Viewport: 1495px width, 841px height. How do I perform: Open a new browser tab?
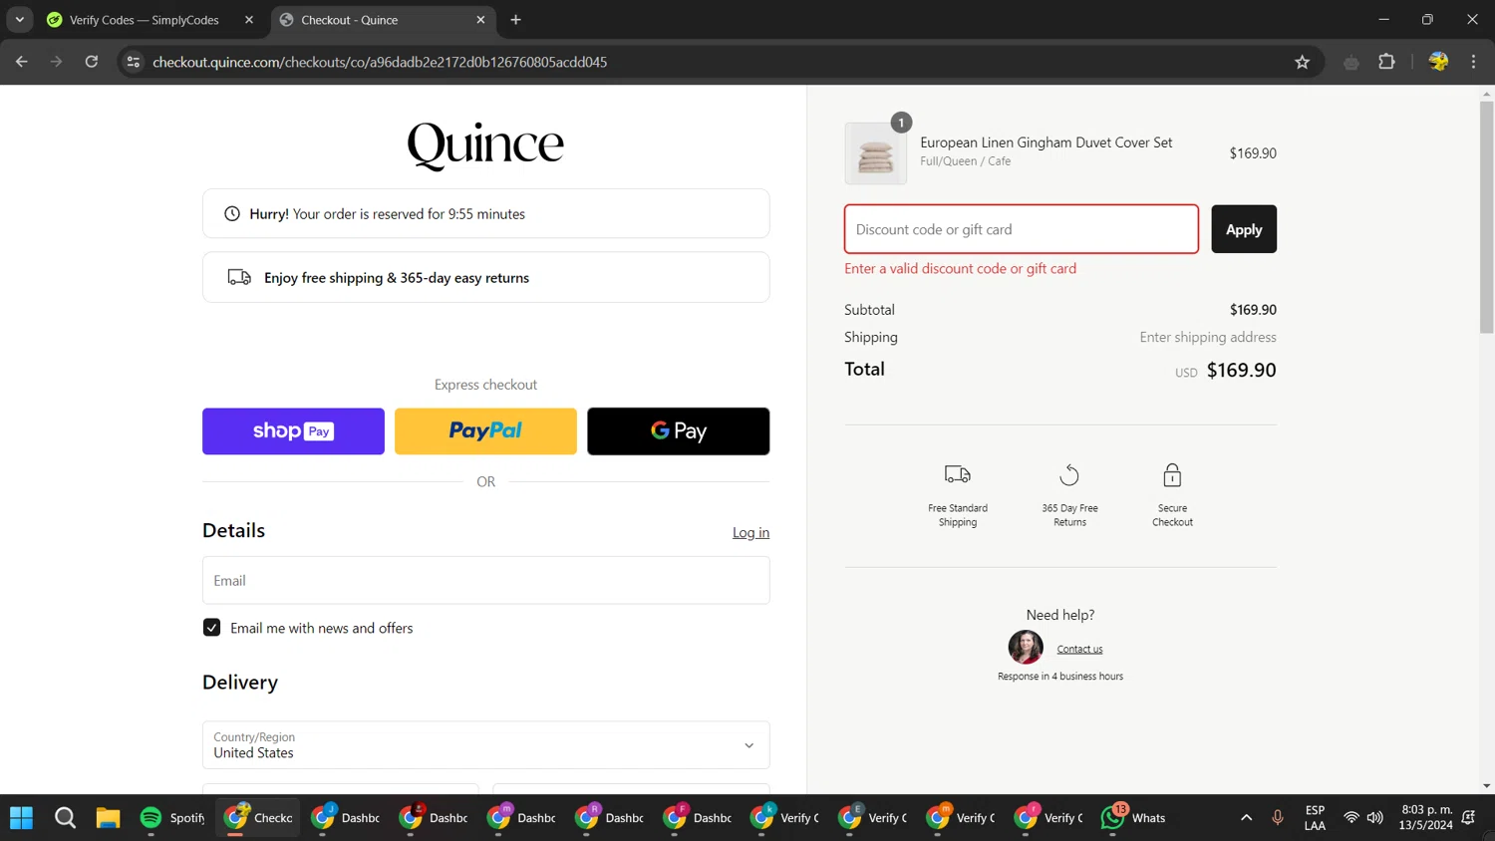pyautogui.click(x=515, y=20)
